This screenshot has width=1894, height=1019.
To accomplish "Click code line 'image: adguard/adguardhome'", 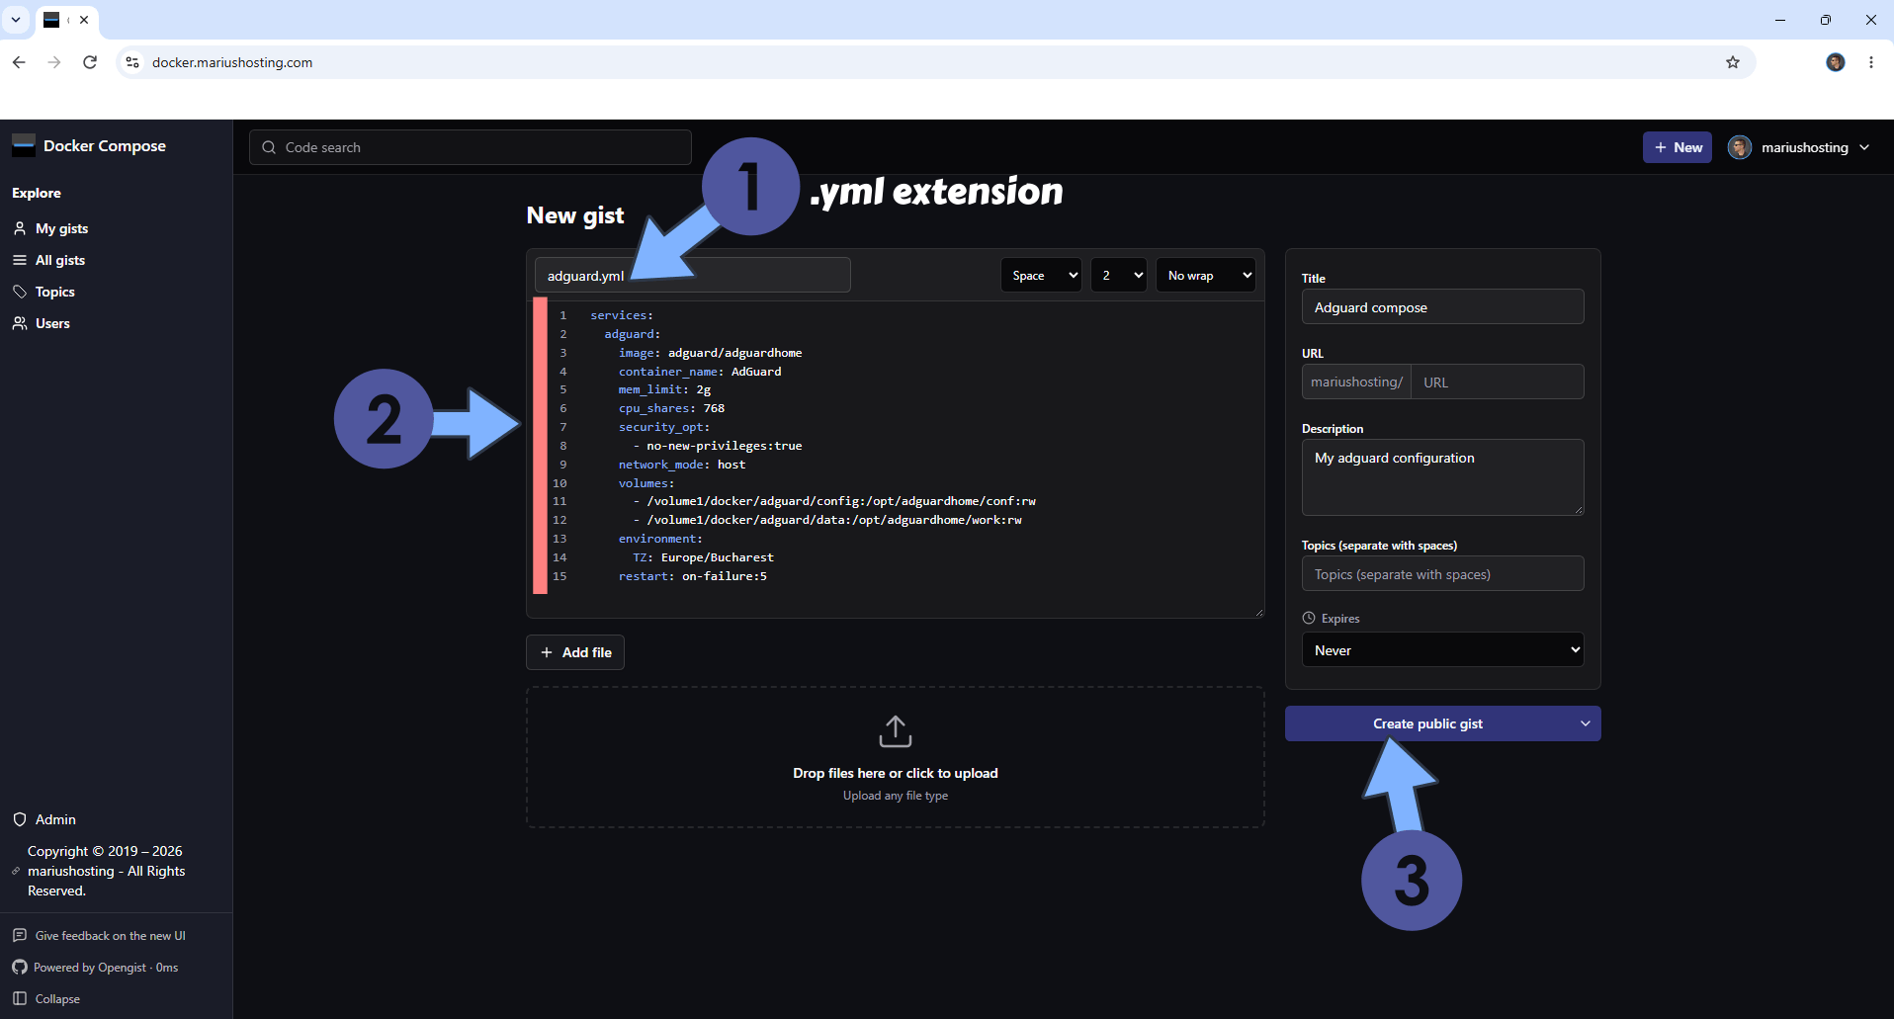I will coord(710,353).
